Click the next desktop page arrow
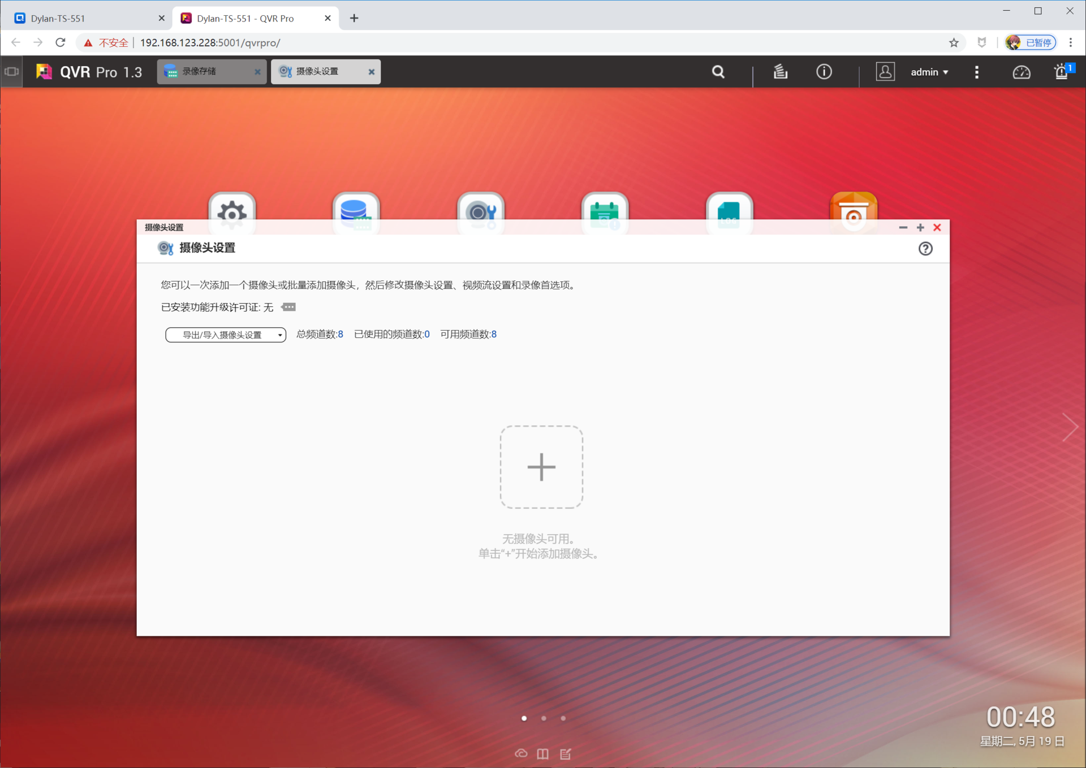 point(1070,427)
